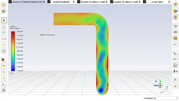Click the icon on the Scaled Residuals tab
Screen dimensions: 179x101
pyautogui.click(x=49, y=2)
